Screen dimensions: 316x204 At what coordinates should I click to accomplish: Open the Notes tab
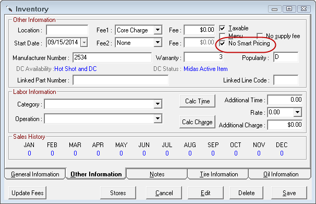click(x=157, y=174)
